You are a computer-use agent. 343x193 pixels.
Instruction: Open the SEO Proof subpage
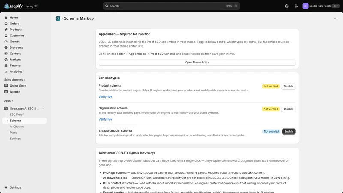(16, 115)
